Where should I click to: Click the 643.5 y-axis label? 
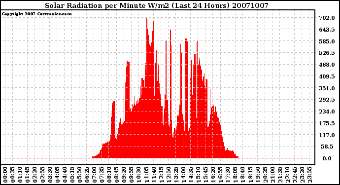(x=327, y=30)
